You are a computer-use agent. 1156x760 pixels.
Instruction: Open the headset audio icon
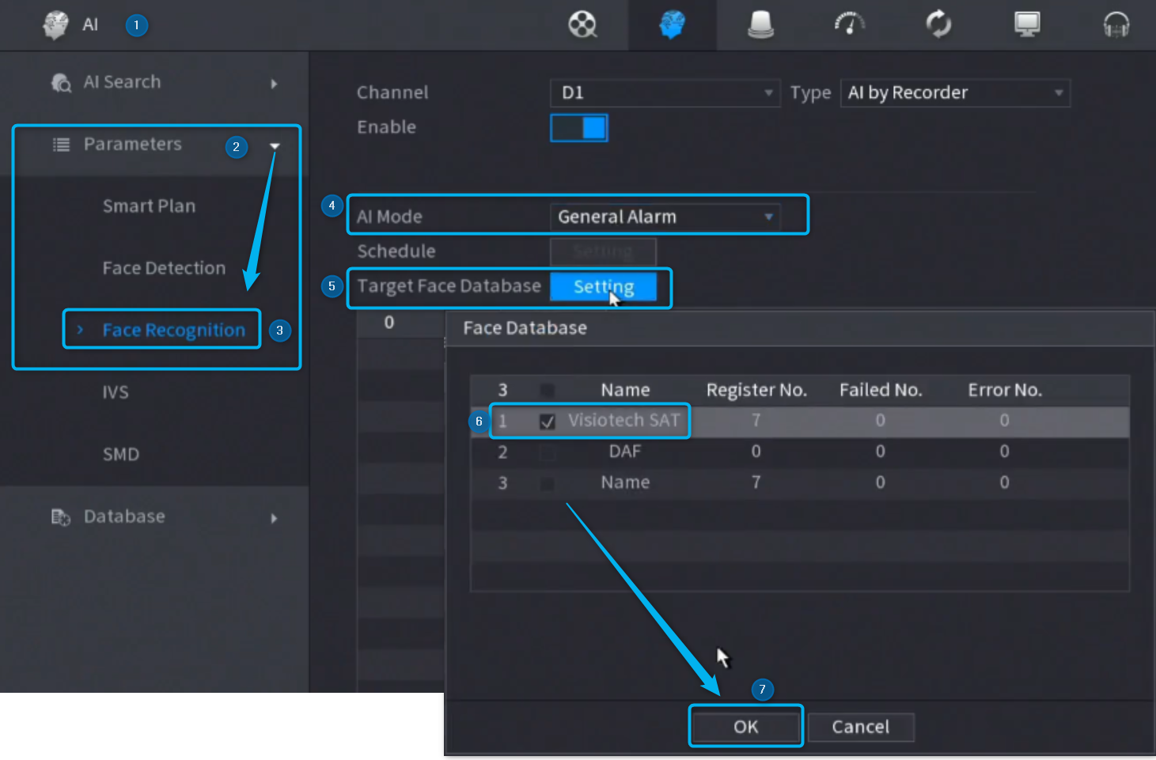1116,25
